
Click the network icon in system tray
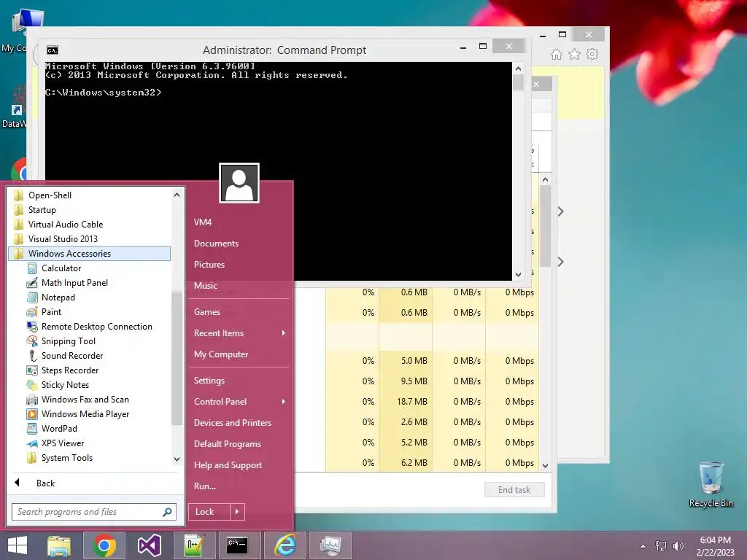coord(661,546)
